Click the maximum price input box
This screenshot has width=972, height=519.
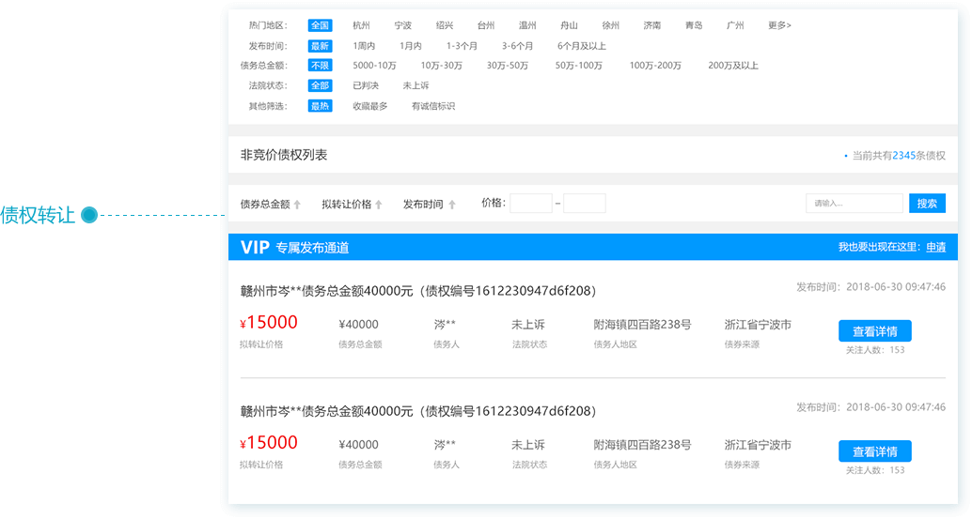pyautogui.click(x=584, y=204)
